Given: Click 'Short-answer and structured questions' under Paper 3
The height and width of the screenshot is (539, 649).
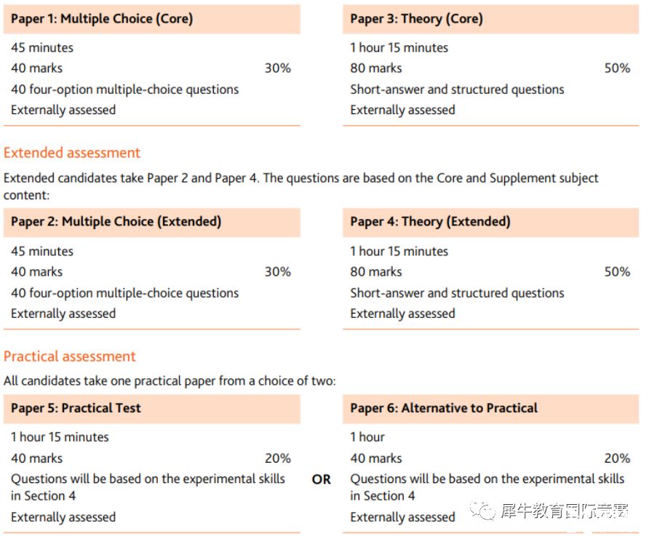Looking at the screenshot, I should (457, 89).
